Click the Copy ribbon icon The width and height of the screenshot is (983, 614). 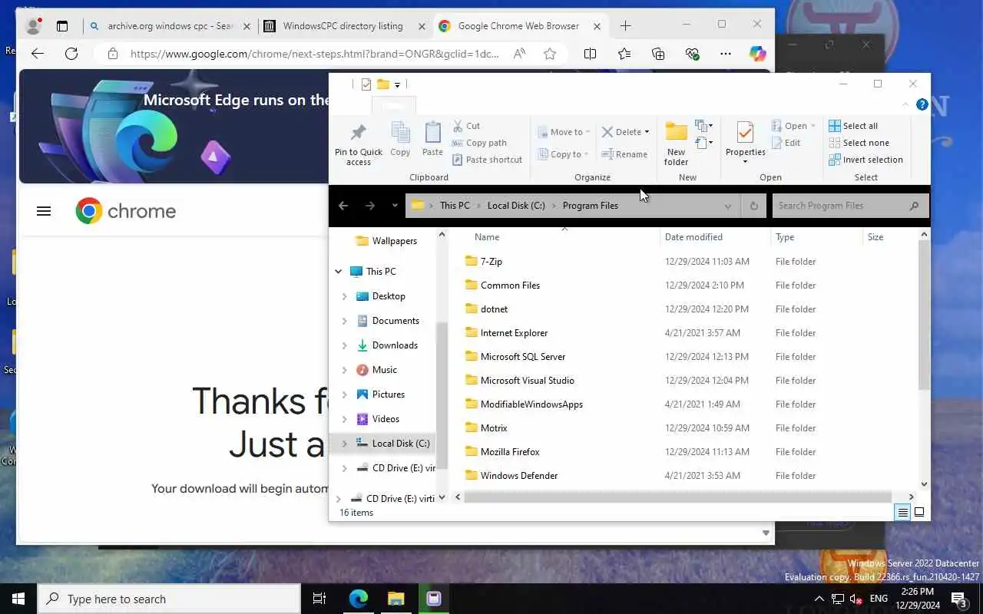click(400, 139)
